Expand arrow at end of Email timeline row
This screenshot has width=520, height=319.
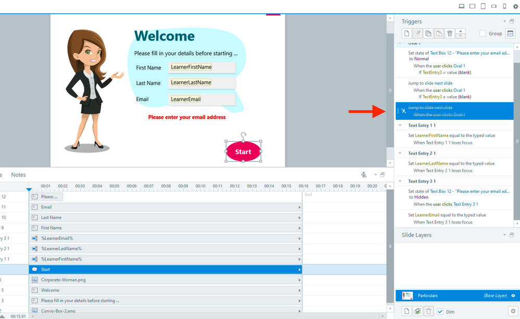299,207
